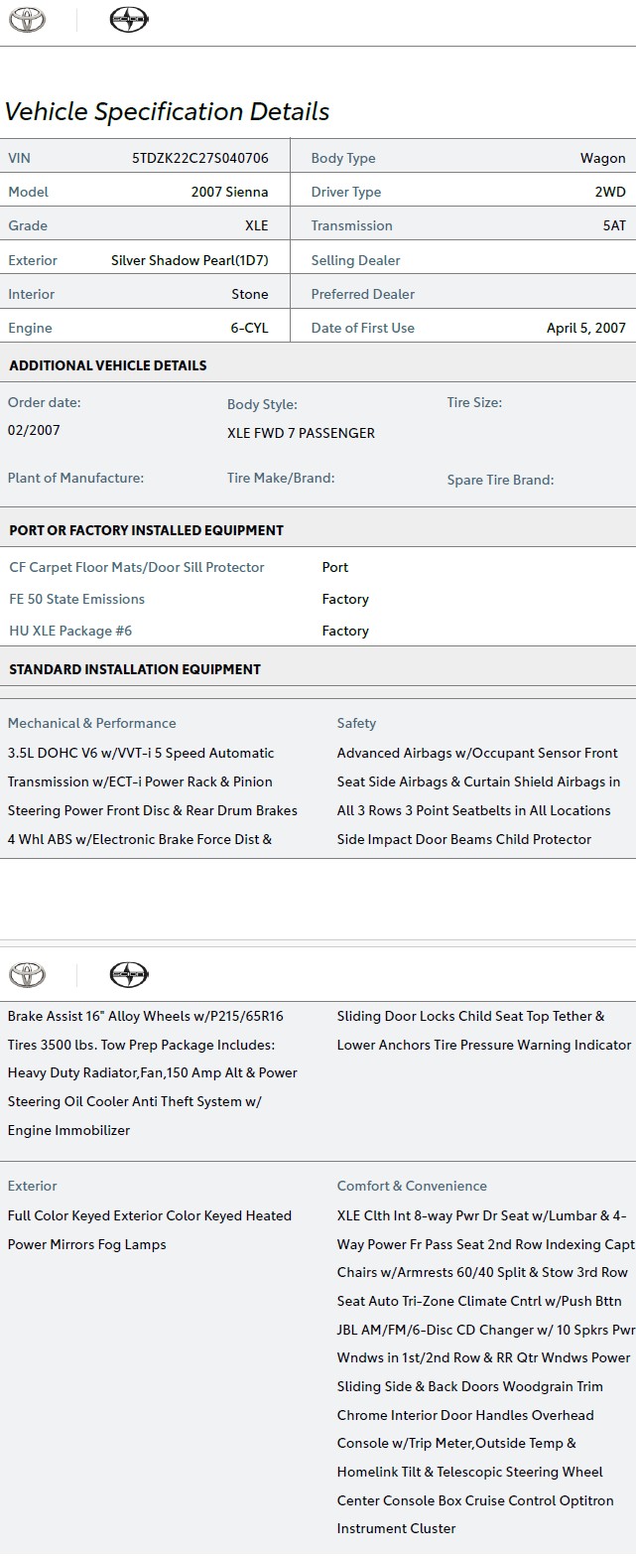Click the grade value XLE
The image size is (636, 1560).
click(x=257, y=225)
